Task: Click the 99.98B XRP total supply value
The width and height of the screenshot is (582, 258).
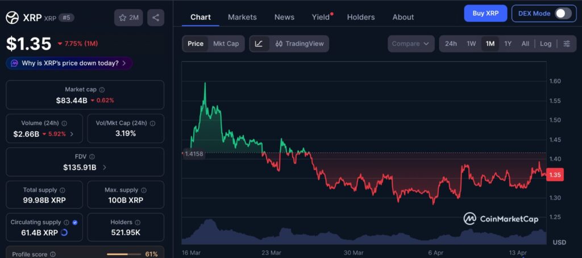Action: coord(44,201)
